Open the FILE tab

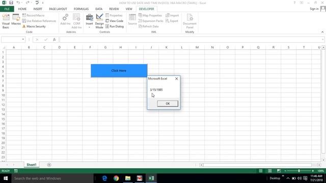click(x=7, y=9)
